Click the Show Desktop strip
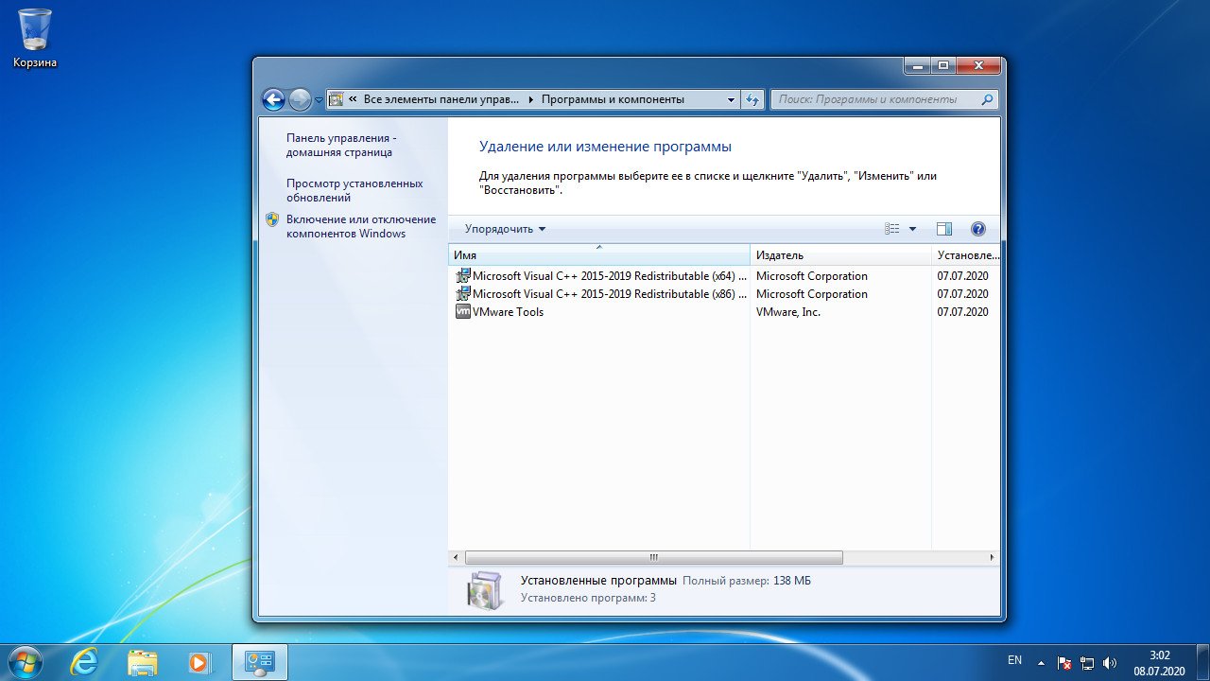This screenshot has height=681, width=1210. coord(1202,662)
